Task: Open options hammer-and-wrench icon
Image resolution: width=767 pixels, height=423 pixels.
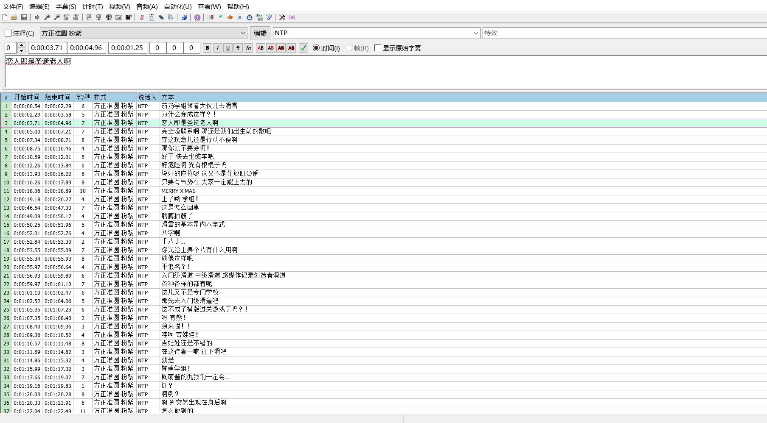Action: 282,17
